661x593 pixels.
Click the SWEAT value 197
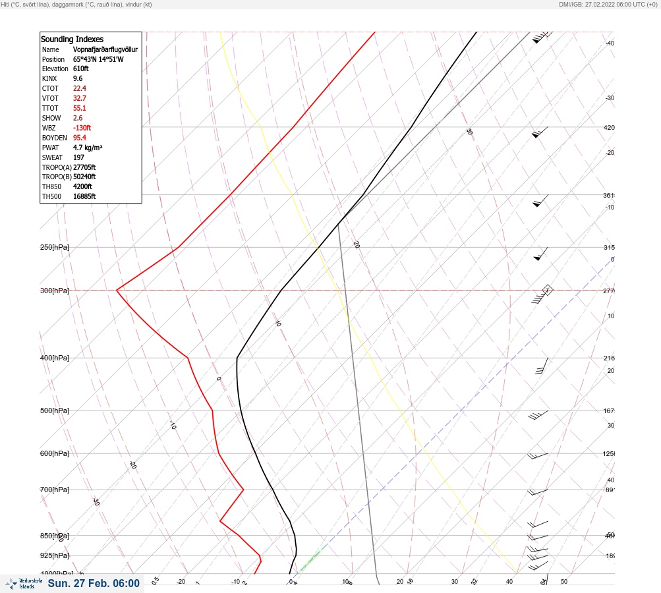tap(78, 157)
